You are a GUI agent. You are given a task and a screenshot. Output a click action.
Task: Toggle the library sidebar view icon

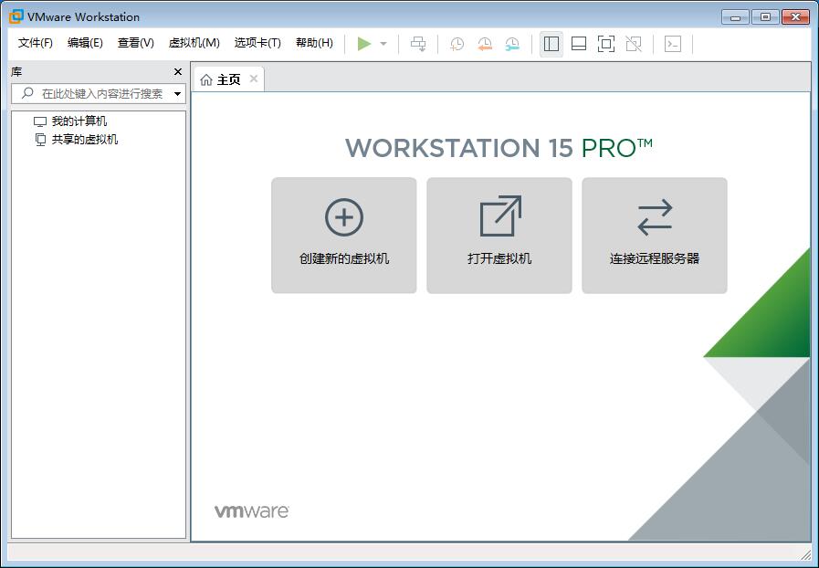551,44
